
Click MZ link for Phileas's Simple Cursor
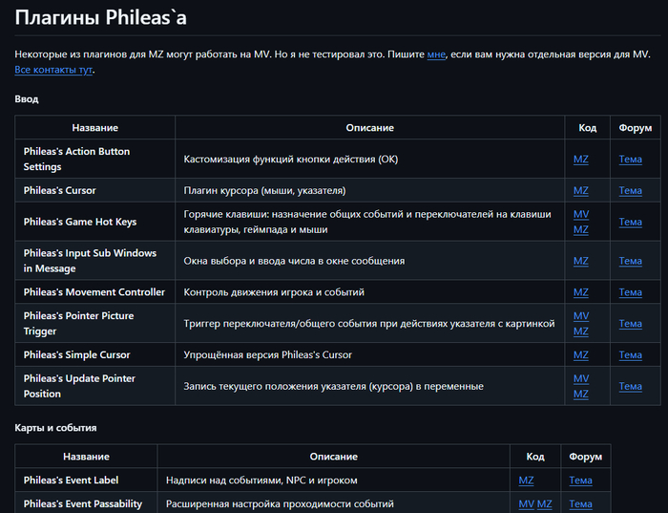(x=581, y=354)
